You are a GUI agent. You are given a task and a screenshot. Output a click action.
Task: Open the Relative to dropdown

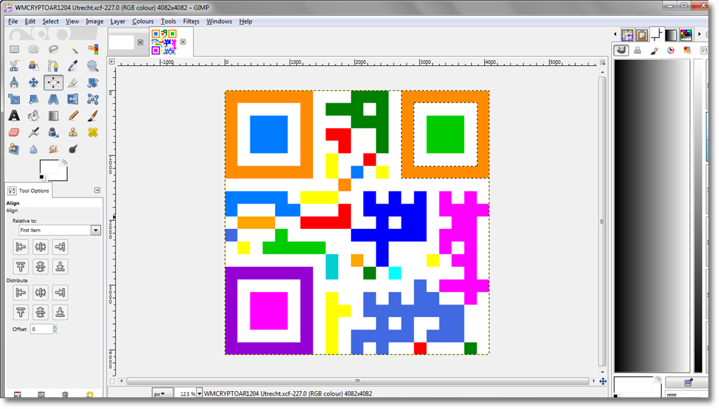[59, 230]
